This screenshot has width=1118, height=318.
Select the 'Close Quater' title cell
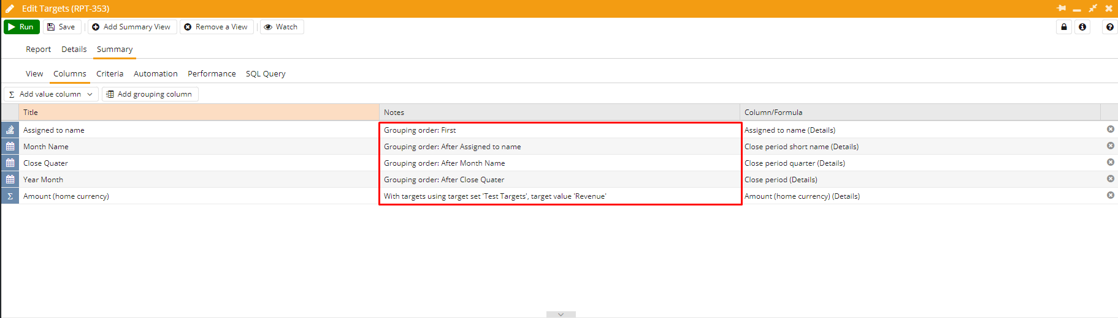(x=199, y=163)
